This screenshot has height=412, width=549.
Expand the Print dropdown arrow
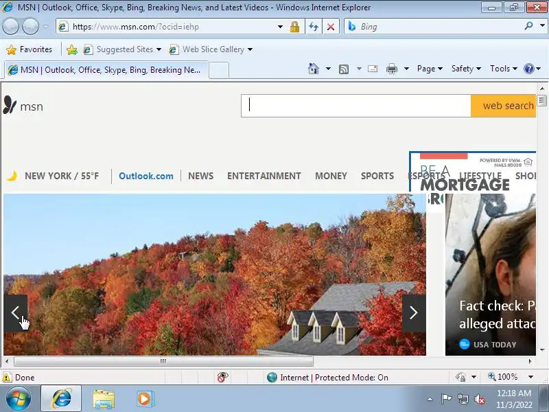(406, 69)
